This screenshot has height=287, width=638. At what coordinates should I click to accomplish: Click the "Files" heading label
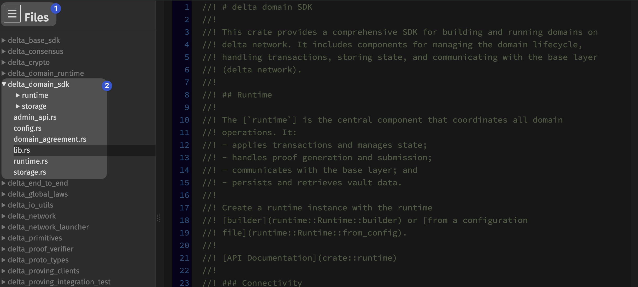37,17
